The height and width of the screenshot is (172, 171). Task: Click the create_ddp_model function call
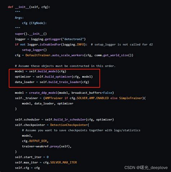[x=43, y=93]
